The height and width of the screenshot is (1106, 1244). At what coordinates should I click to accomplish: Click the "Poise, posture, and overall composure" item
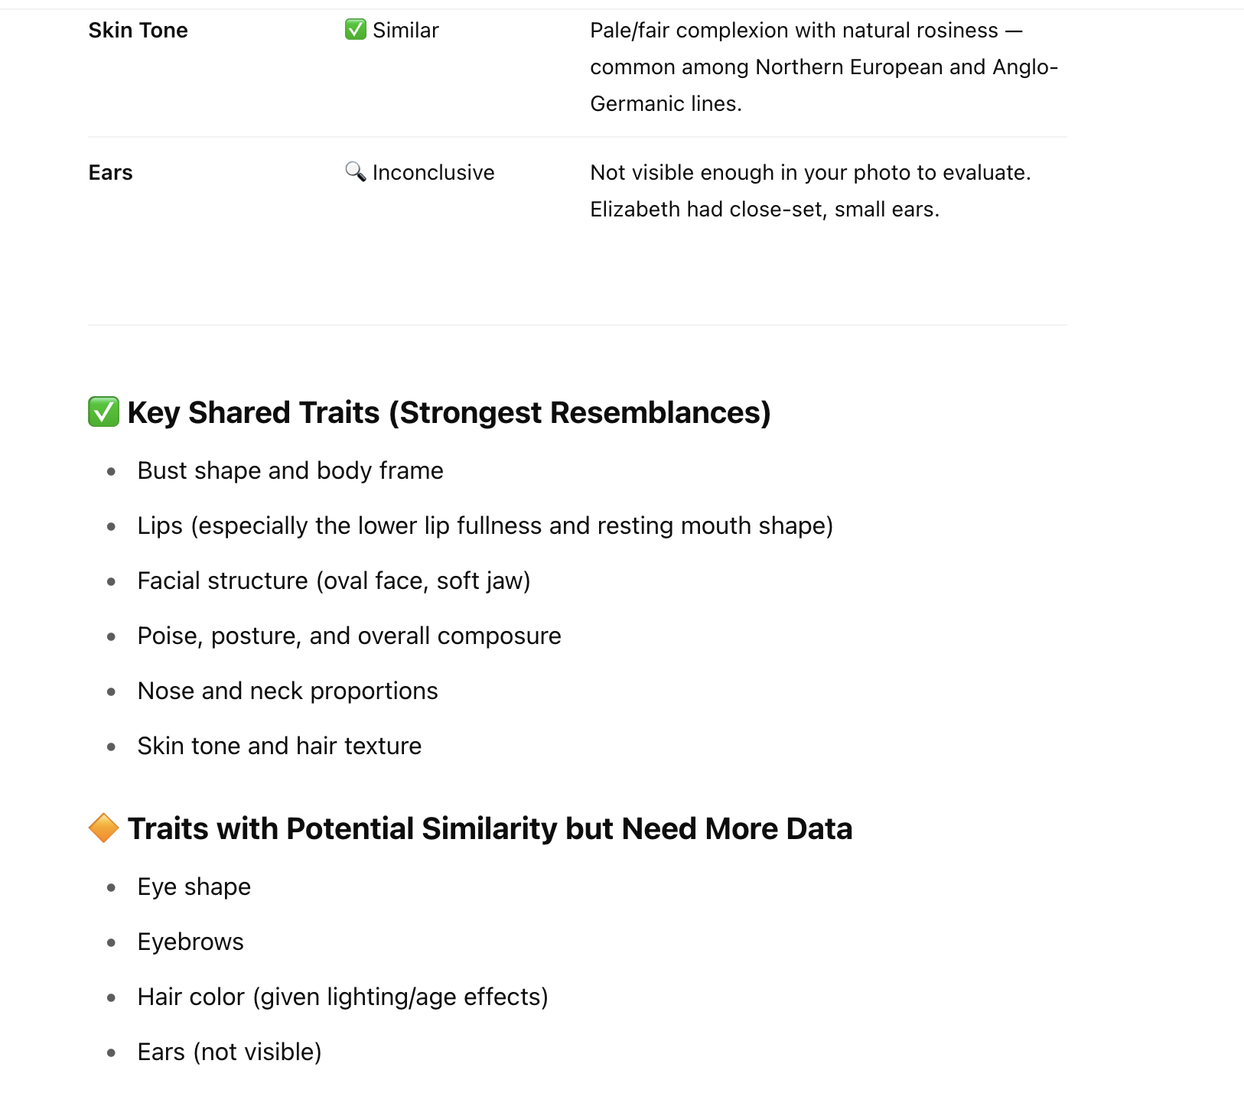click(x=349, y=636)
